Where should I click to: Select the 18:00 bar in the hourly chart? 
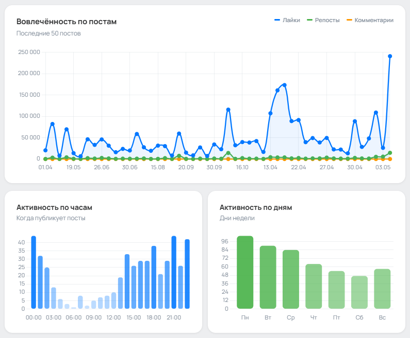[x=154, y=277]
